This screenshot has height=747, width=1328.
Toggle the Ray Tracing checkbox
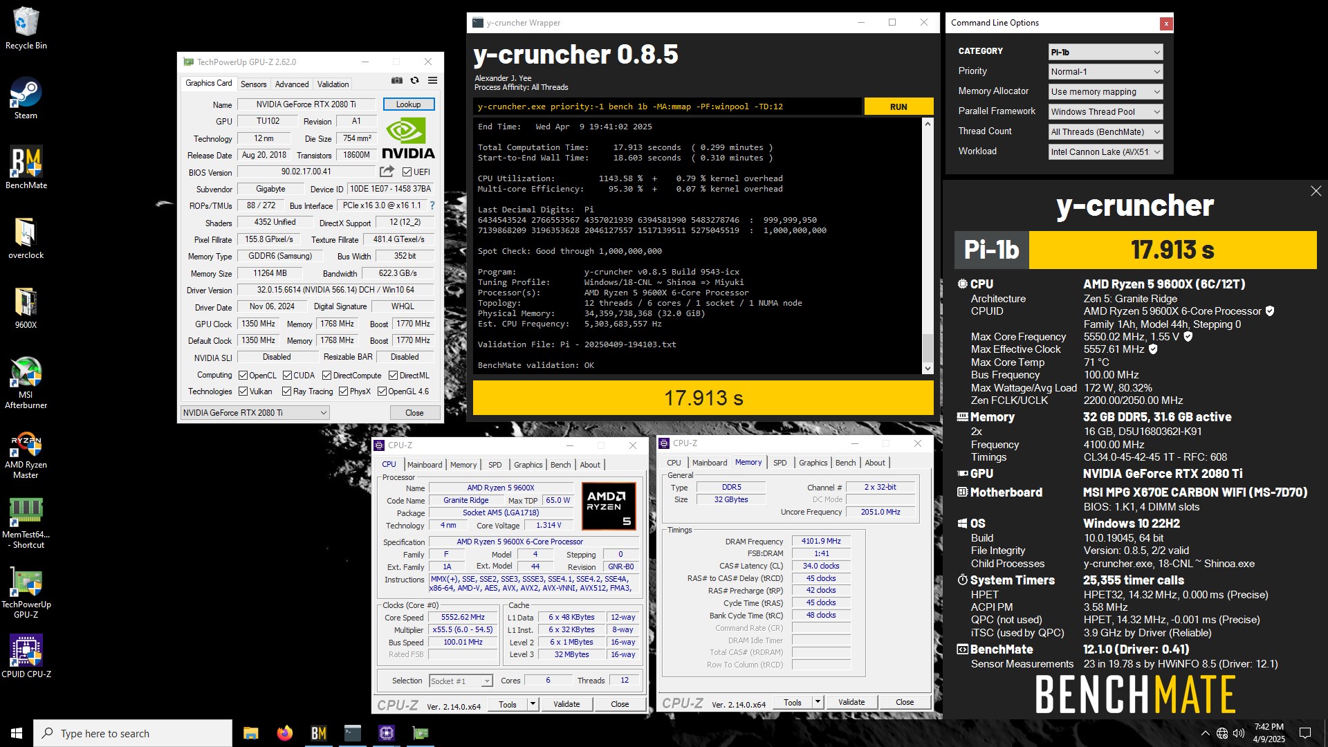click(x=286, y=391)
